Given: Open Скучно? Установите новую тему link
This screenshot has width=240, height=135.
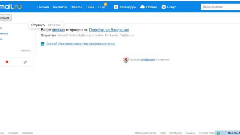Looking at the screenshot, I should click(81, 44).
